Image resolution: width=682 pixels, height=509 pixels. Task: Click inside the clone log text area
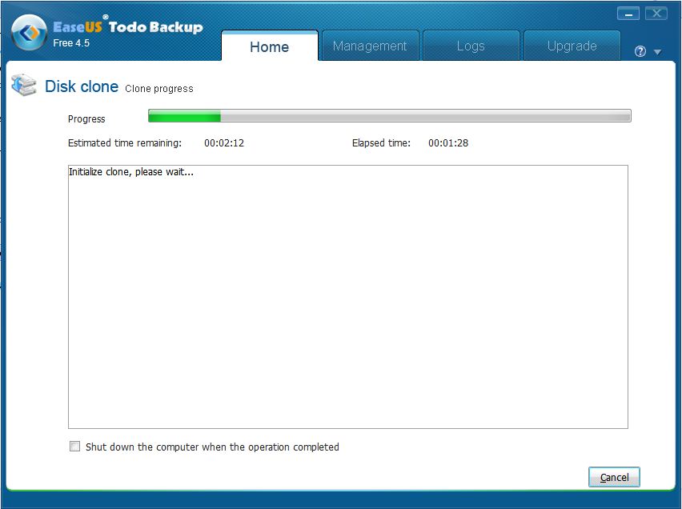tap(347, 304)
